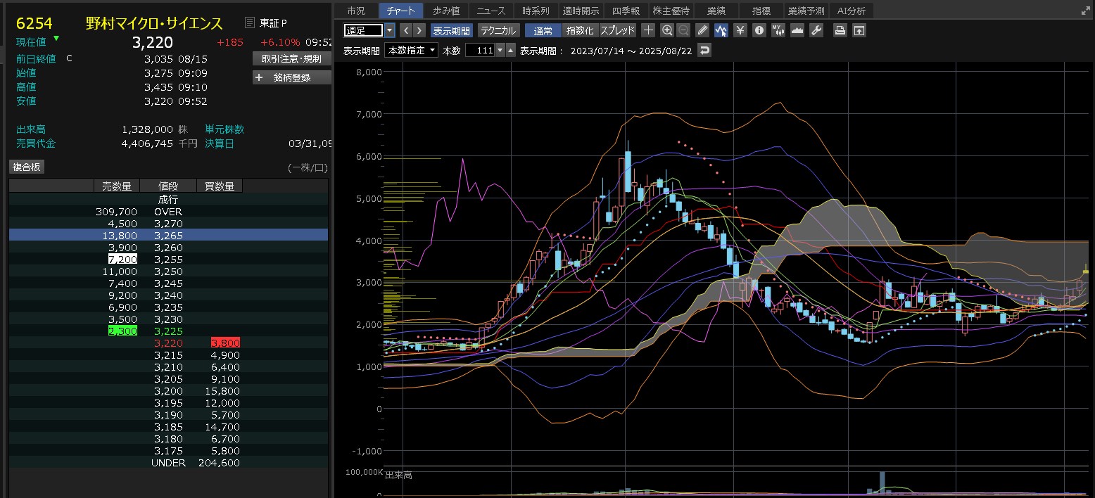Open the テクニカル indicators button

point(499,30)
